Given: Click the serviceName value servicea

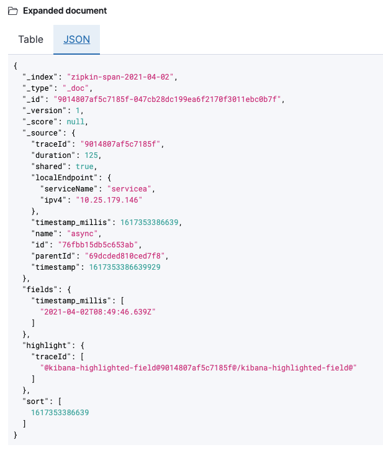Looking at the screenshot, I should [129, 189].
